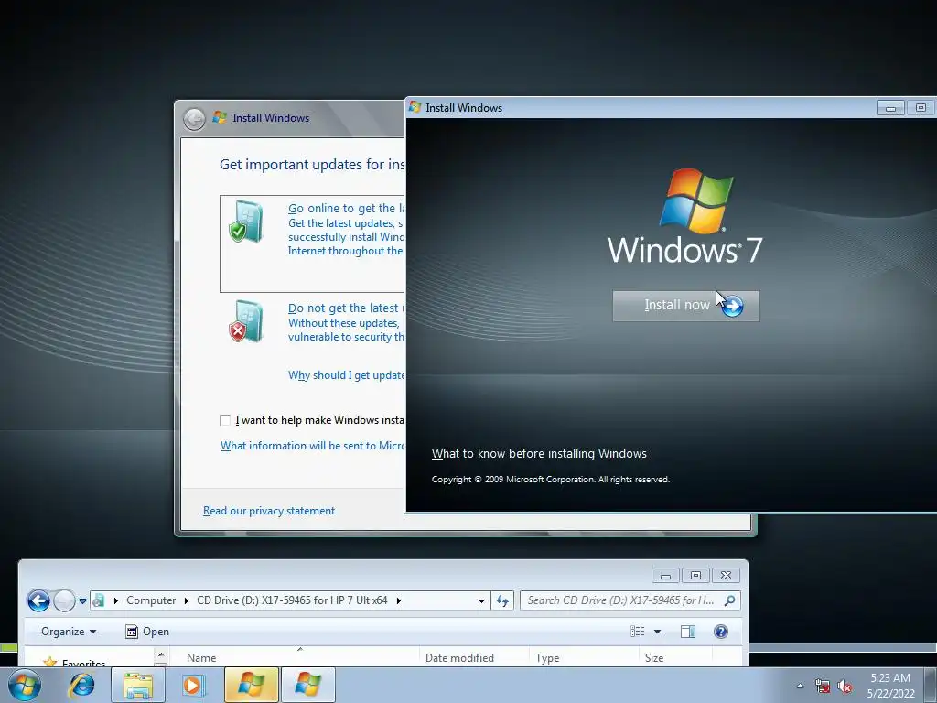
Task: Click the red shield no-updates icon
Action: pos(245,321)
